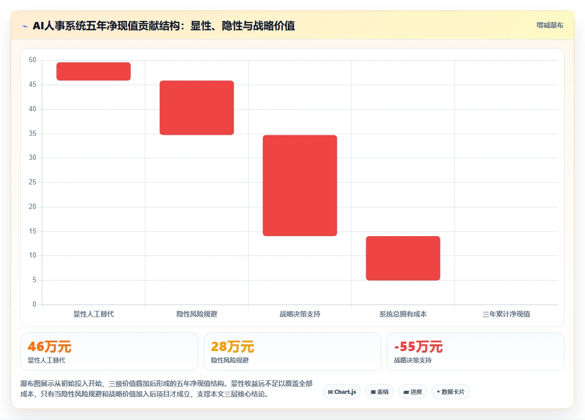Click the 增减瀑布 label in the header
The image size is (585, 420).
click(x=549, y=26)
